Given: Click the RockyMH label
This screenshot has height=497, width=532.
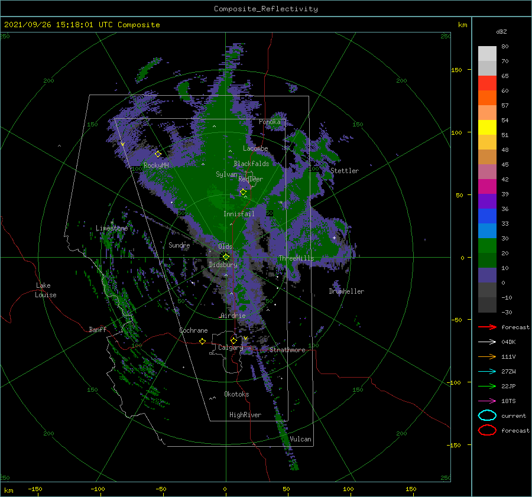Looking at the screenshot, I should tap(156, 165).
